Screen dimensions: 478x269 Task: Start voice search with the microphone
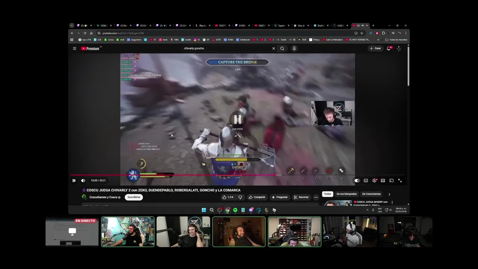[x=294, y=48]
